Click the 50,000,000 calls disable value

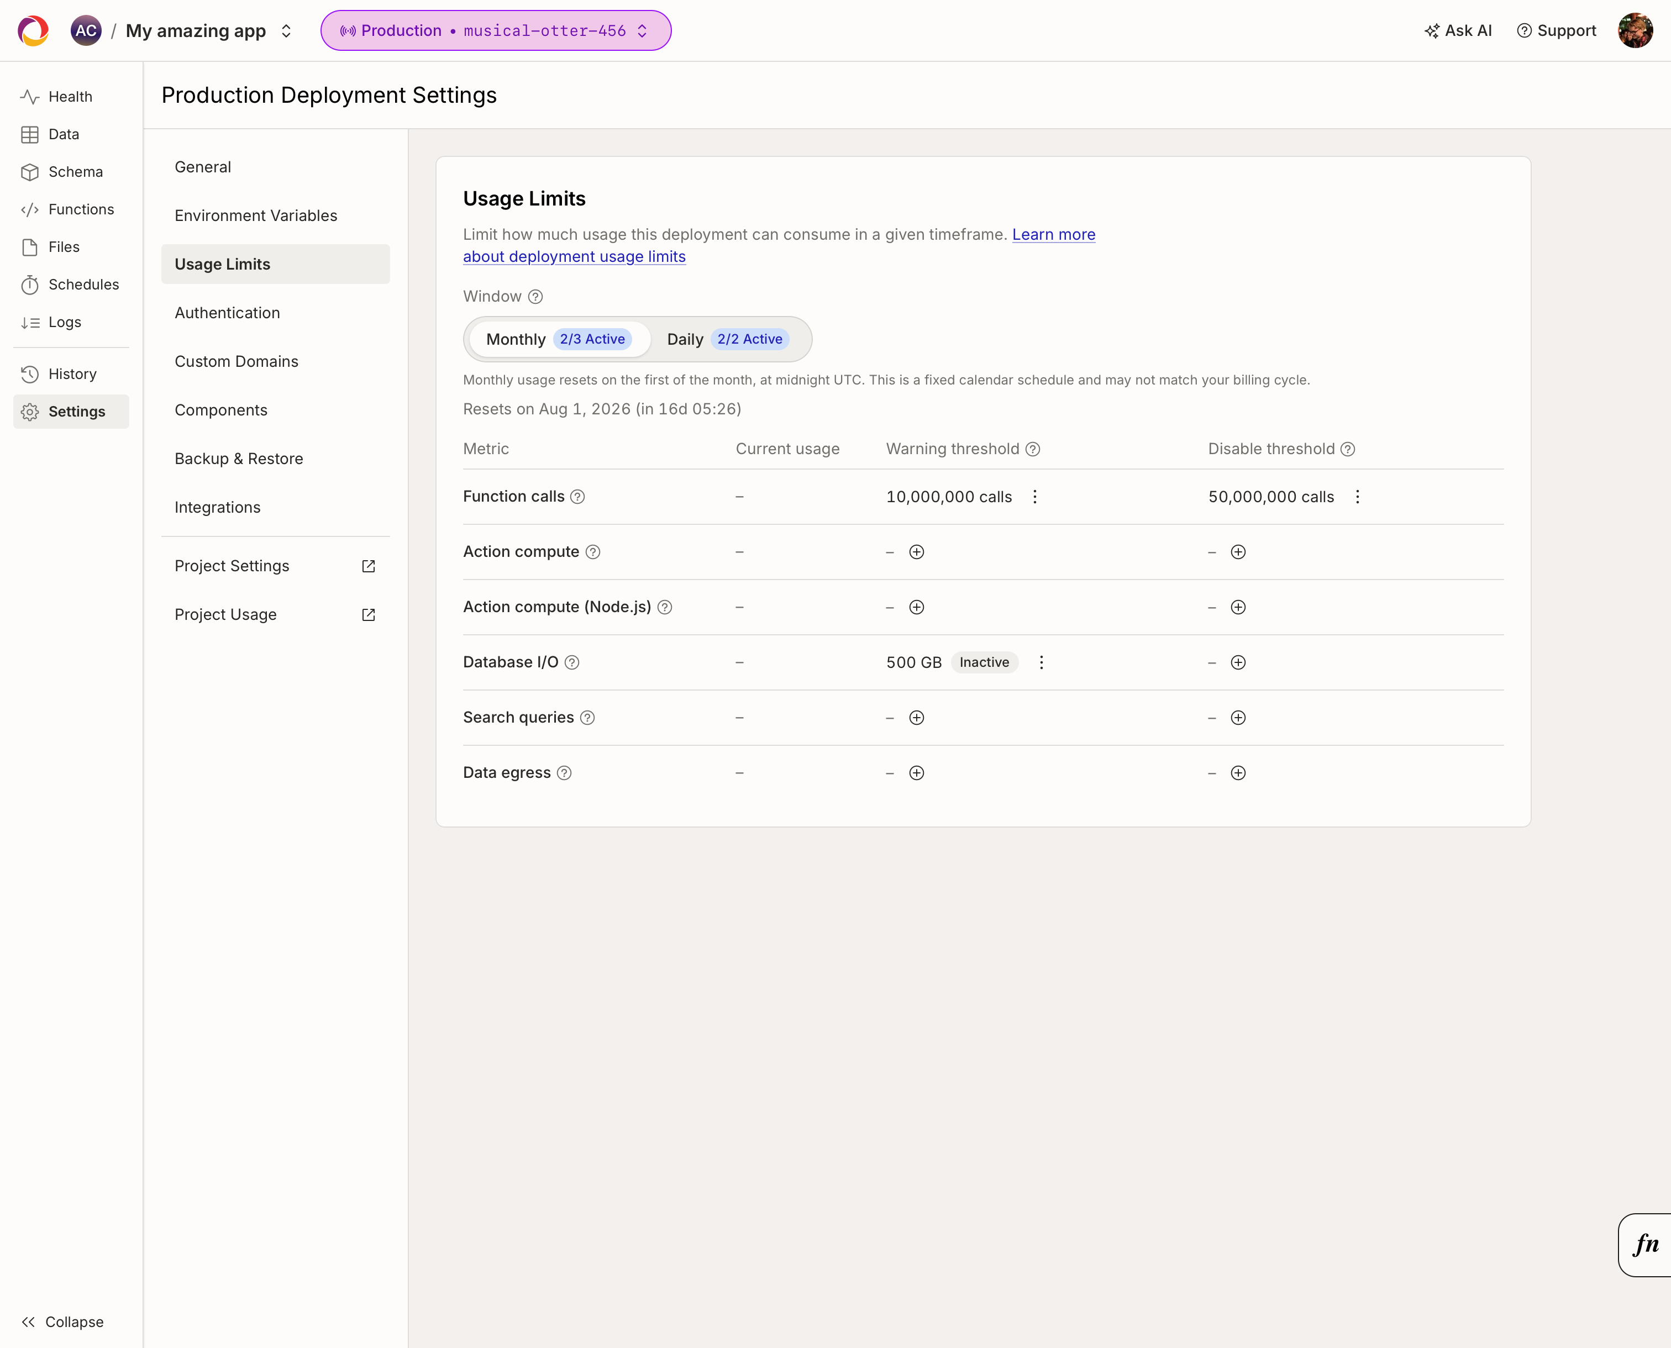point(1271,497)
